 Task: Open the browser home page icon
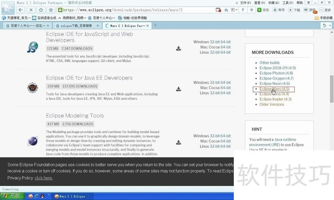41,10
